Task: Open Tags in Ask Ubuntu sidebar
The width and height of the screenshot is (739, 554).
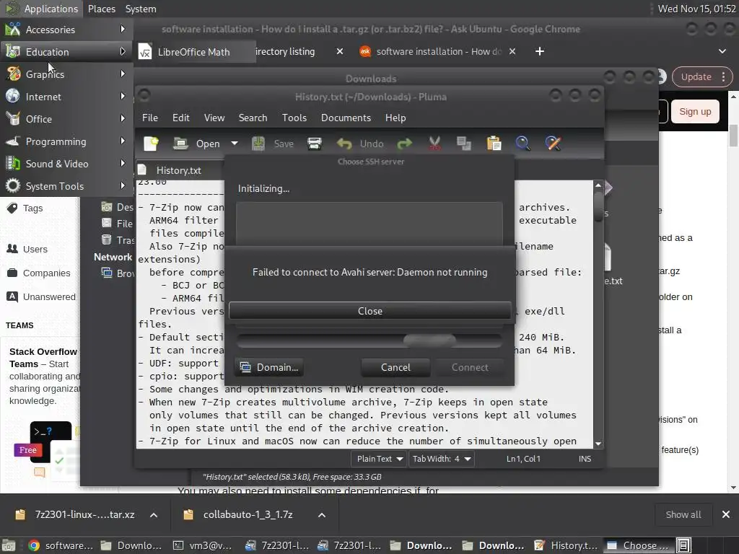Action: pos(33,208)
